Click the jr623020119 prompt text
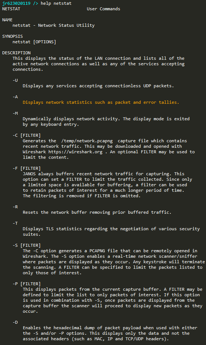Screen dimensions: 206x345 pos(16,3)
